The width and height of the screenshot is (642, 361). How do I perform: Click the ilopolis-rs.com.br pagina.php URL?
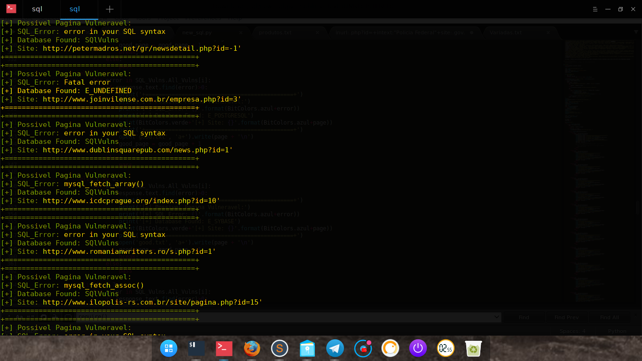click(153, 302)
